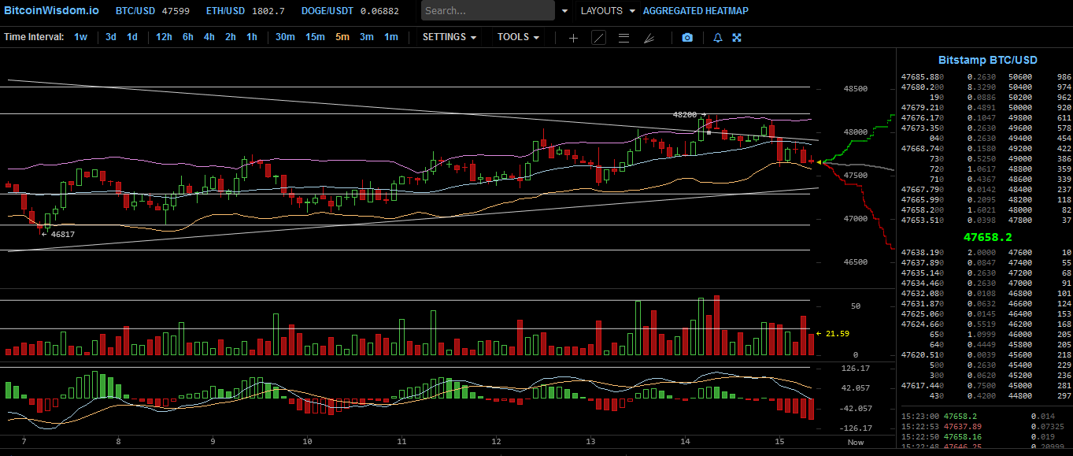The image size is (1073, 456).
Task: Click the 21.59 volume indicator value
Action: click(838, 334)
